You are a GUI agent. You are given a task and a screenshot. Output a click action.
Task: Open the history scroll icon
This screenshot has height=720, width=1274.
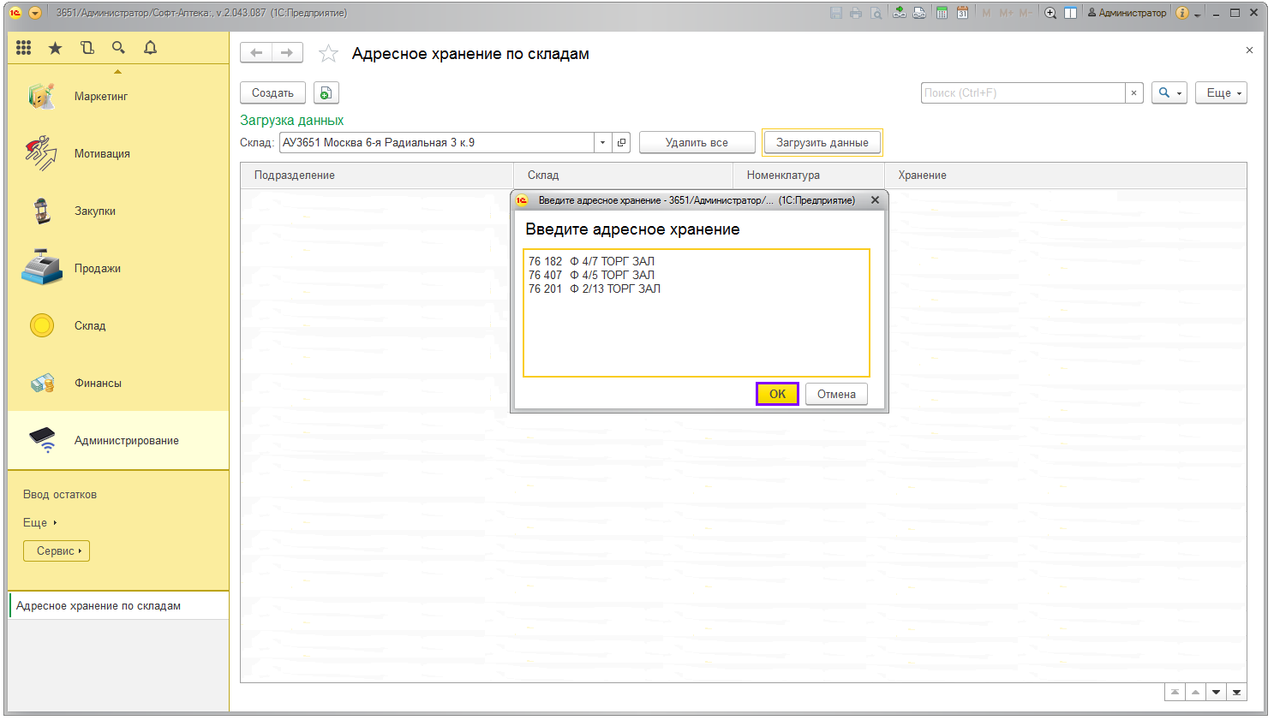(x=87, y=48)
